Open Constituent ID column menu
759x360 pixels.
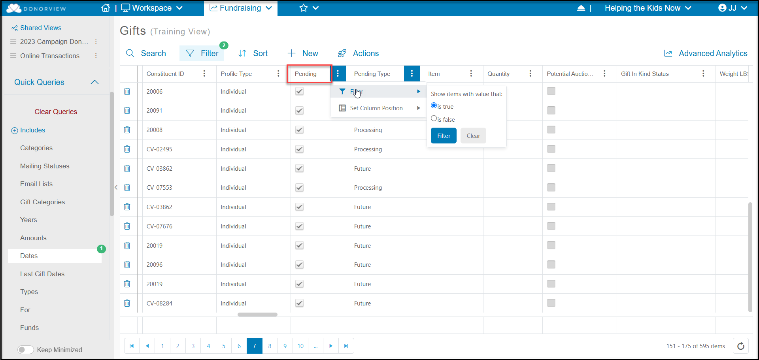coord(204,74)
